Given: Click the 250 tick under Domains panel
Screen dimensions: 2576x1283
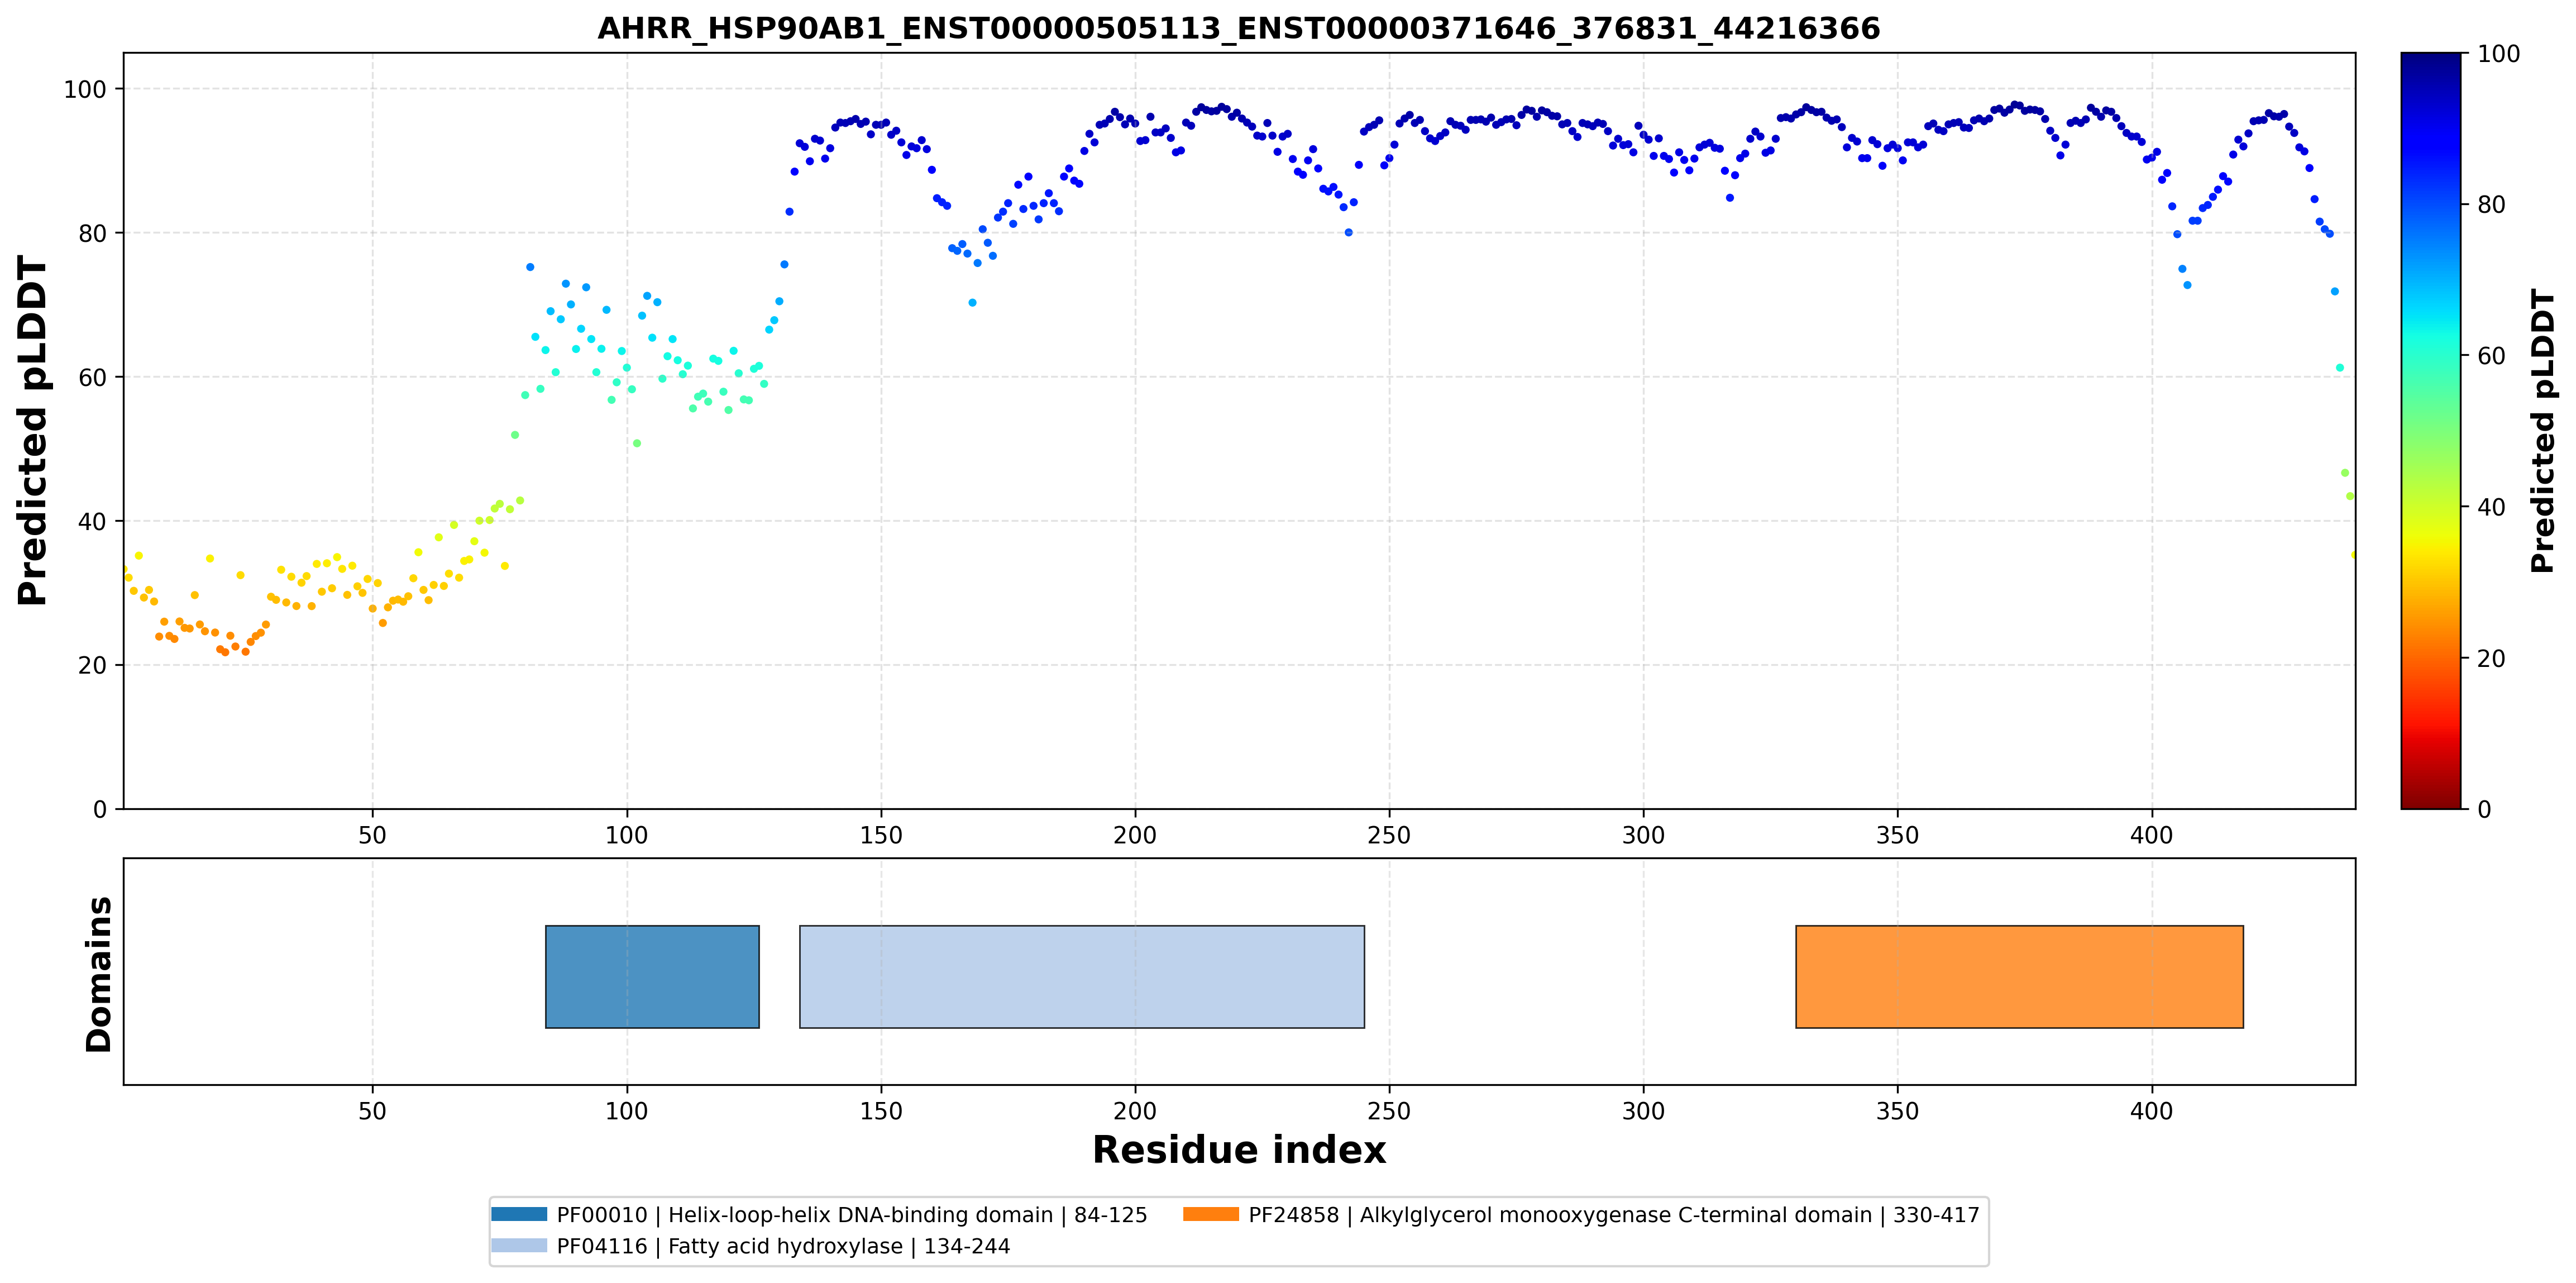Looking at the screenshot, I should coord(1389,1111).
